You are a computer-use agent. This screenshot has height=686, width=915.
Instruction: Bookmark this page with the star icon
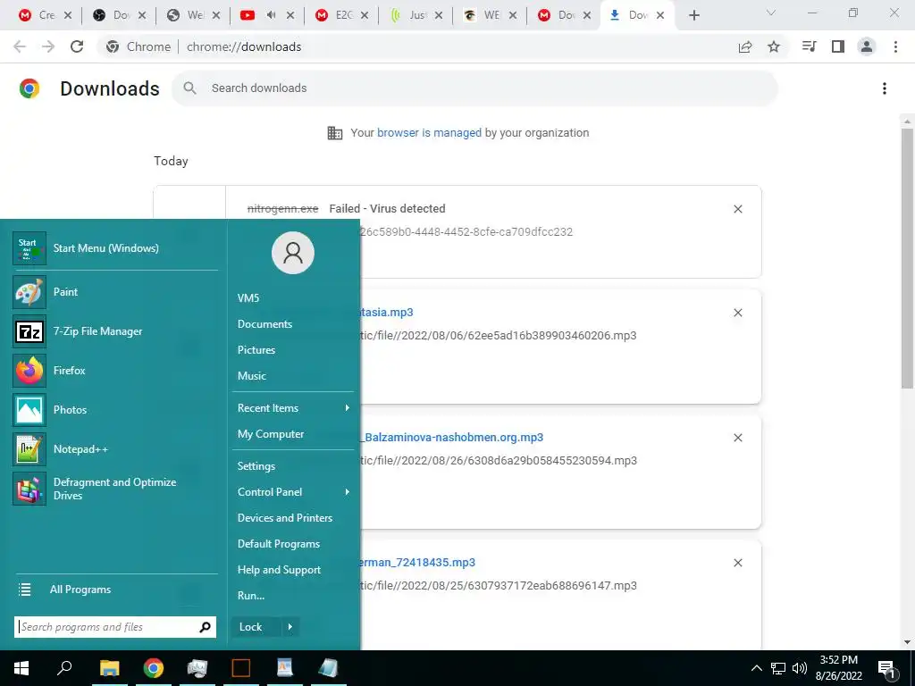[x=774, y=46]
